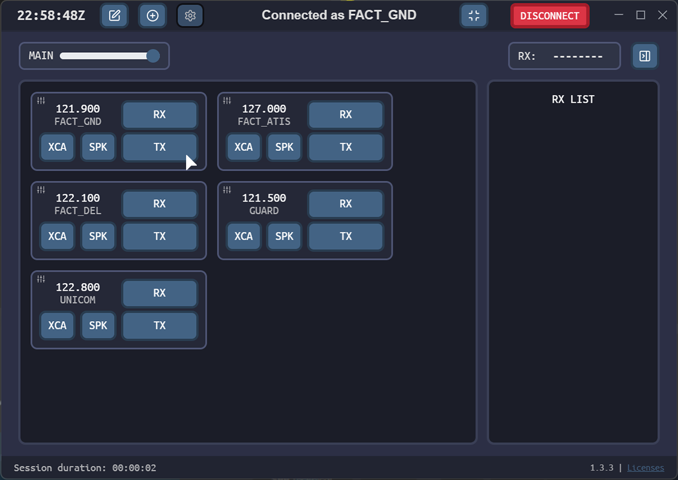Click the add frequency plus icon

point(152,16)
